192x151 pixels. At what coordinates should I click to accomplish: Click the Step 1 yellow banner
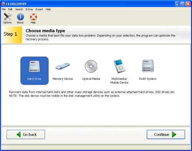click(x=12, y=35)
